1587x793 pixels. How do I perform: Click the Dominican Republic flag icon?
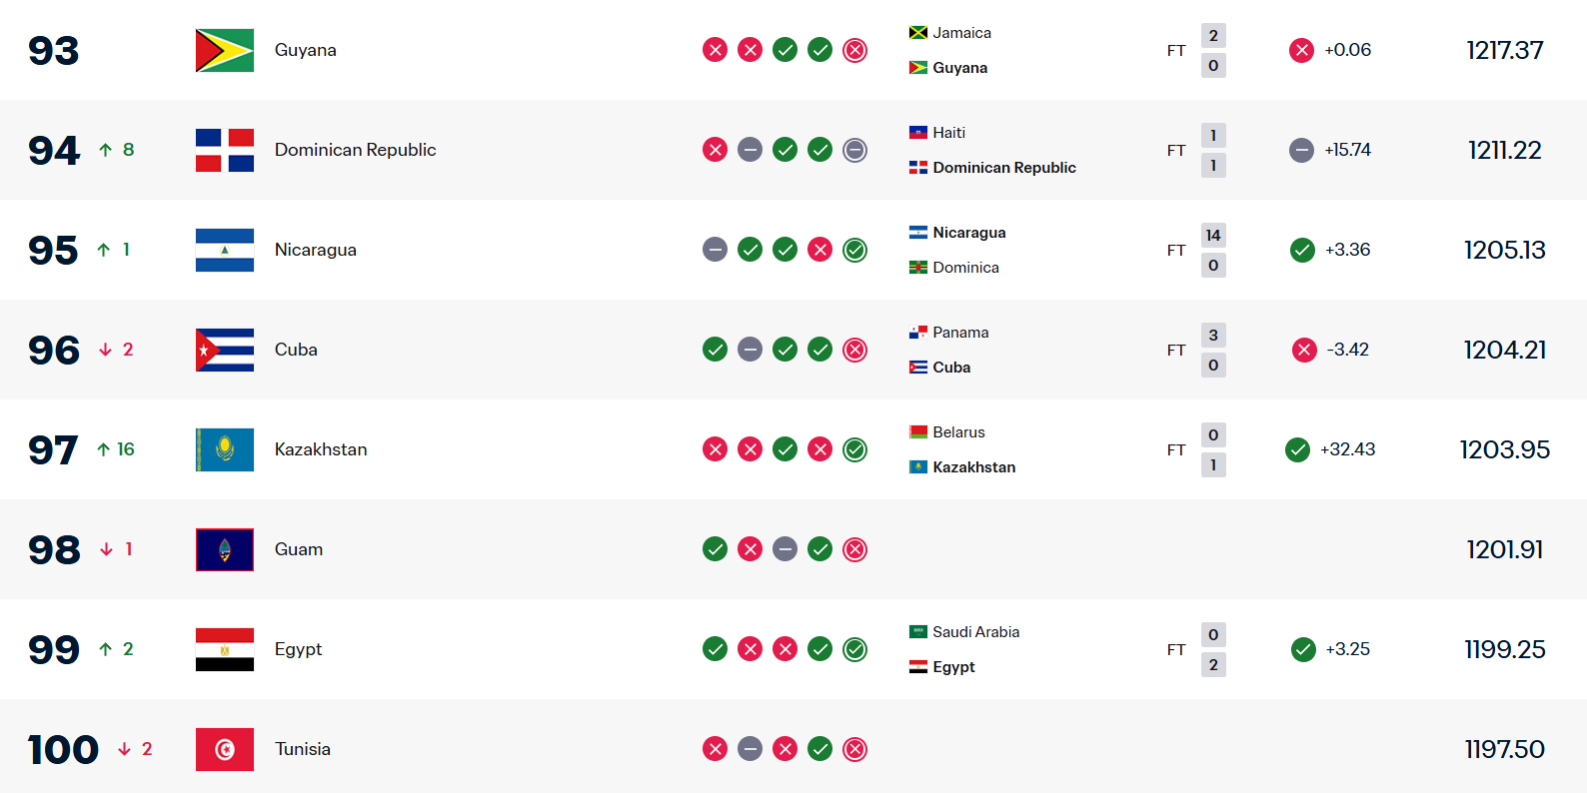[224, 150]
